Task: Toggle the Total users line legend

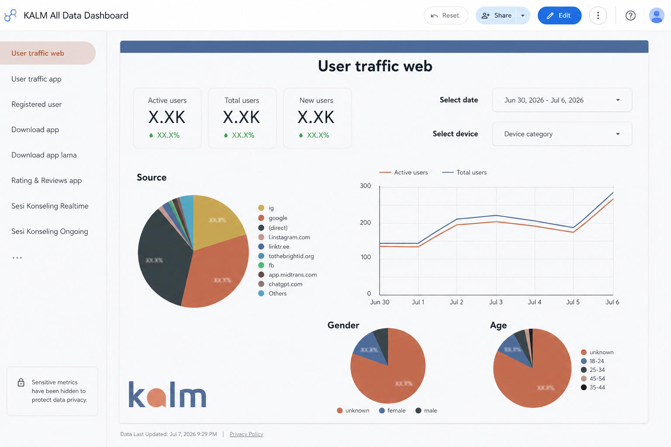Action: (x=464, y=172)
